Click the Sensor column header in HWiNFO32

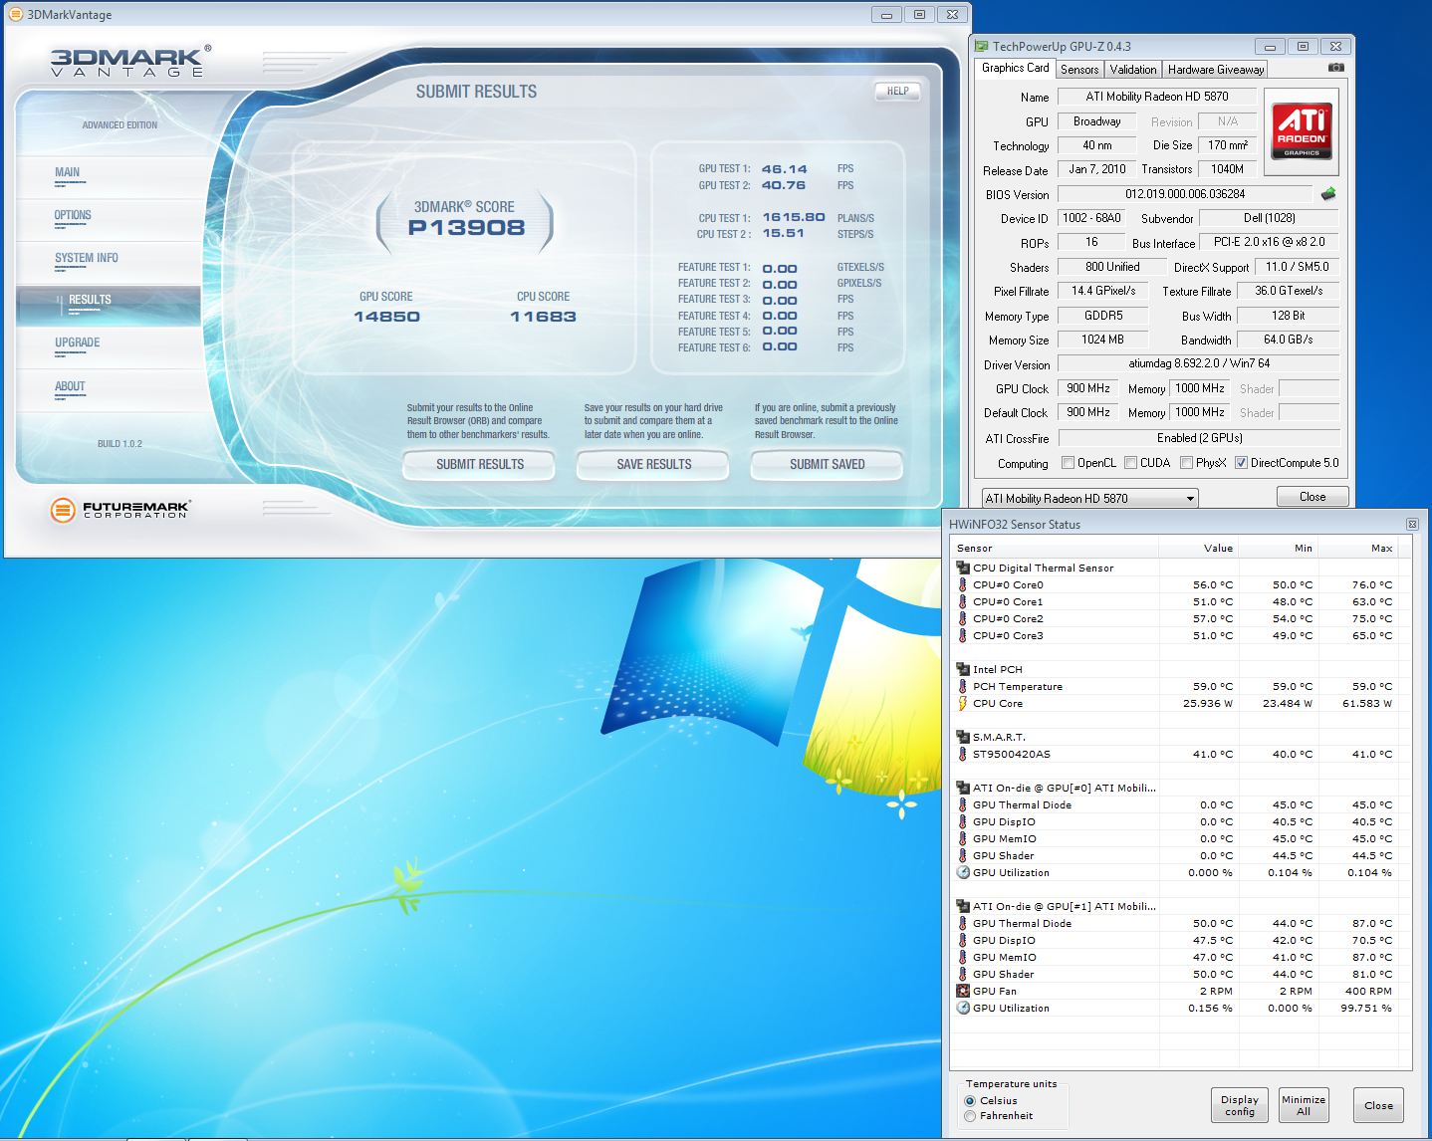point(1056,548)
